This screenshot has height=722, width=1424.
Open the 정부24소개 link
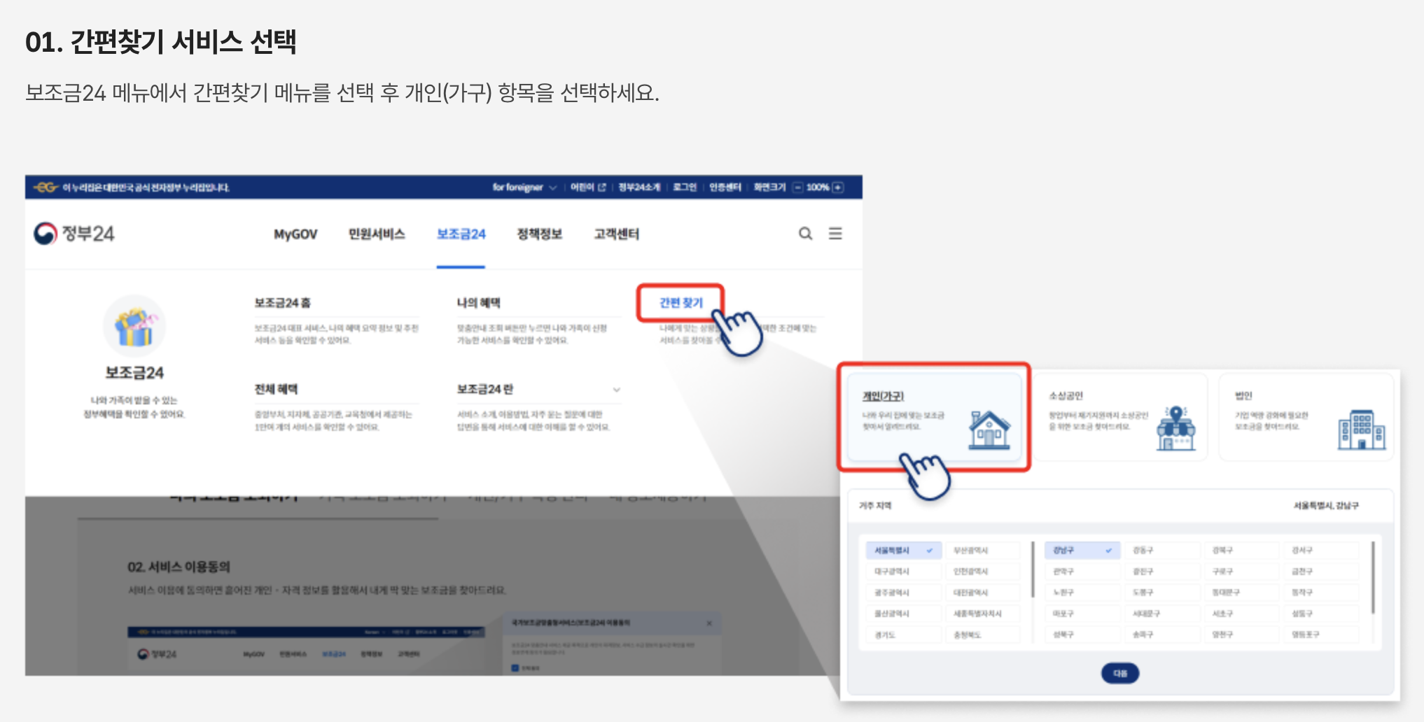[x=639, y=187]
